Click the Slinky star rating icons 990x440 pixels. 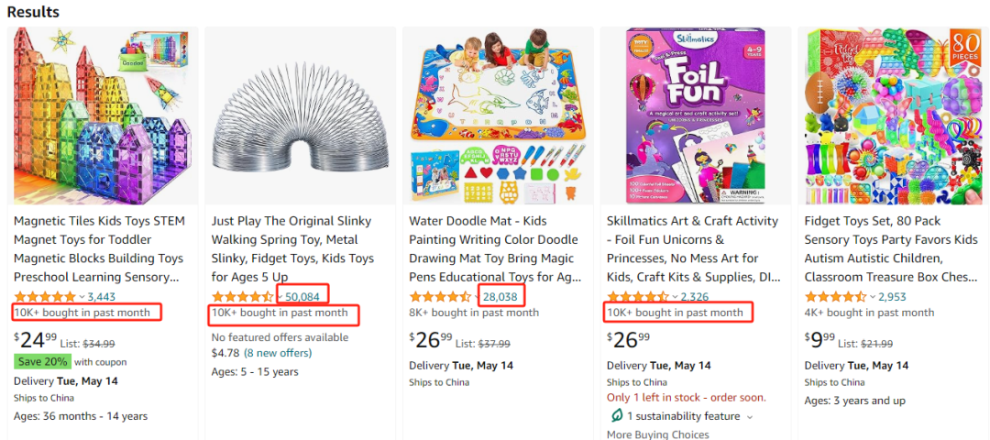pyautogui.click(x=242, y=297)
